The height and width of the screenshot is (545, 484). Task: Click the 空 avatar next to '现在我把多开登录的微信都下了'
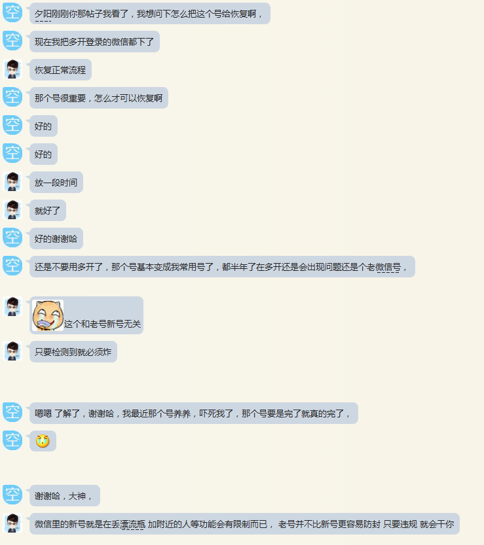(12, 41)
